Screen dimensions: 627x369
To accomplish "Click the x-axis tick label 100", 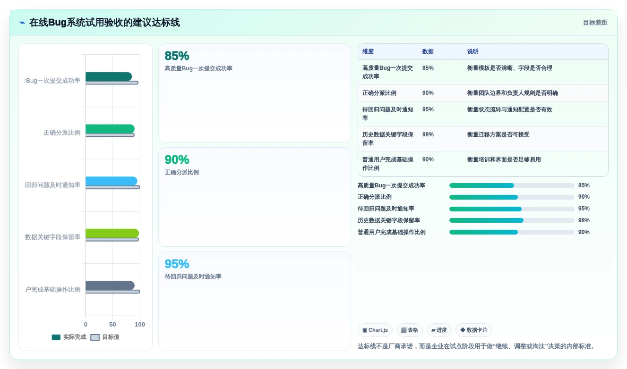I will [140, 325].
